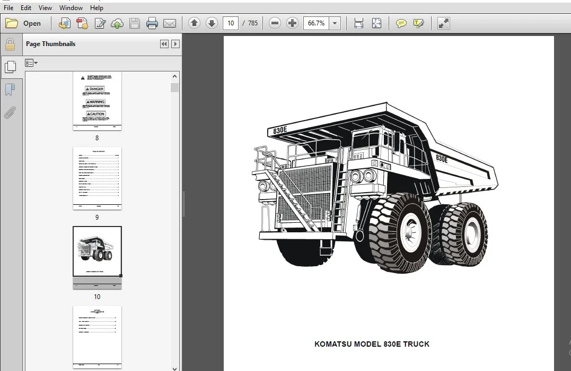Collapse the thumbnails panel with double arrows
The image size is (571, 371).
(164, 44)
